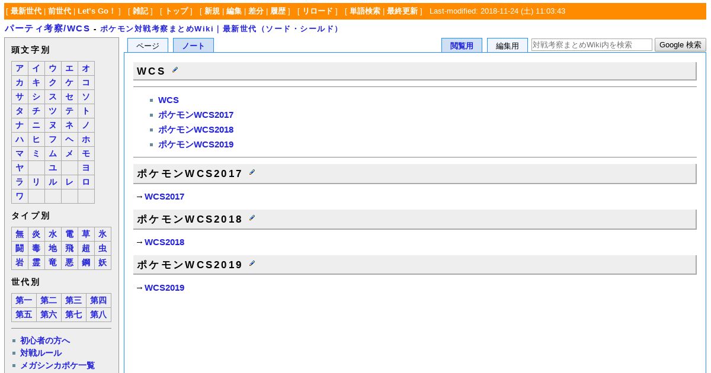The height and width of the screenshot is (373, 711).
Task: Select the 炎 type cell
Action: coord(36,234)
